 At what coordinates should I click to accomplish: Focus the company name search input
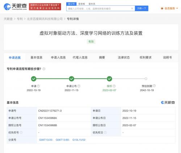pyautogui.click(x=99, y=8)
